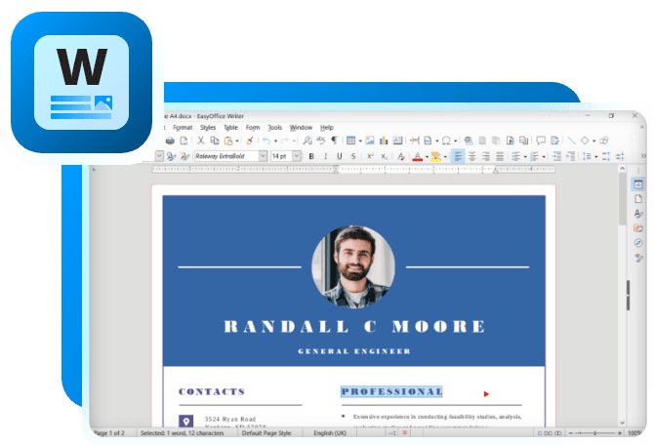The height and width of the screenshot is (445, 654).
Task: Toggle Bold formatting
Action: [x=311, y=156]
